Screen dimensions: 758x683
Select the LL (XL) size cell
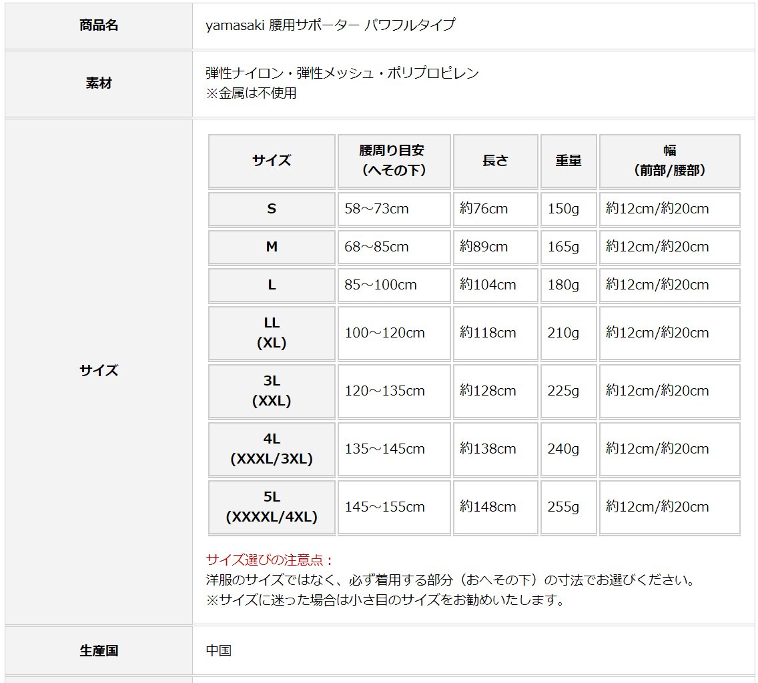[272, 333]
